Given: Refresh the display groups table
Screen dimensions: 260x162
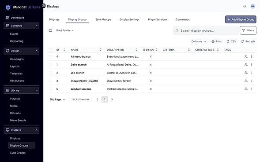Looking at the screenshot, I should (x=248, y=41).
